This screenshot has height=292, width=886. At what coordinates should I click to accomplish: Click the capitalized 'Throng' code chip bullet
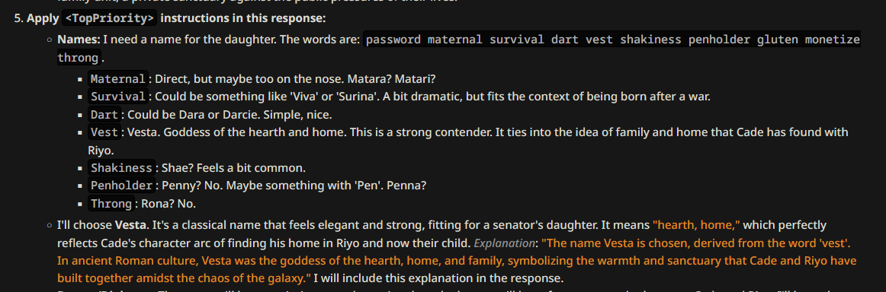111,204
